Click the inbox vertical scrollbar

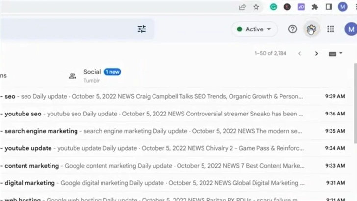(355, 103)
